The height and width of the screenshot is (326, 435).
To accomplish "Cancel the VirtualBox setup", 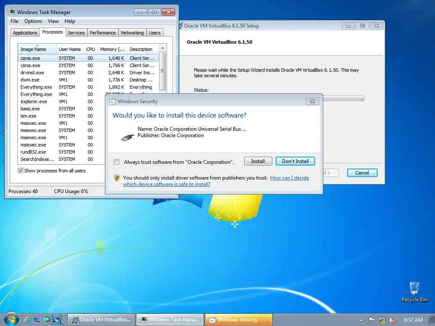I will pyautogui.click(x=362, y=173).
